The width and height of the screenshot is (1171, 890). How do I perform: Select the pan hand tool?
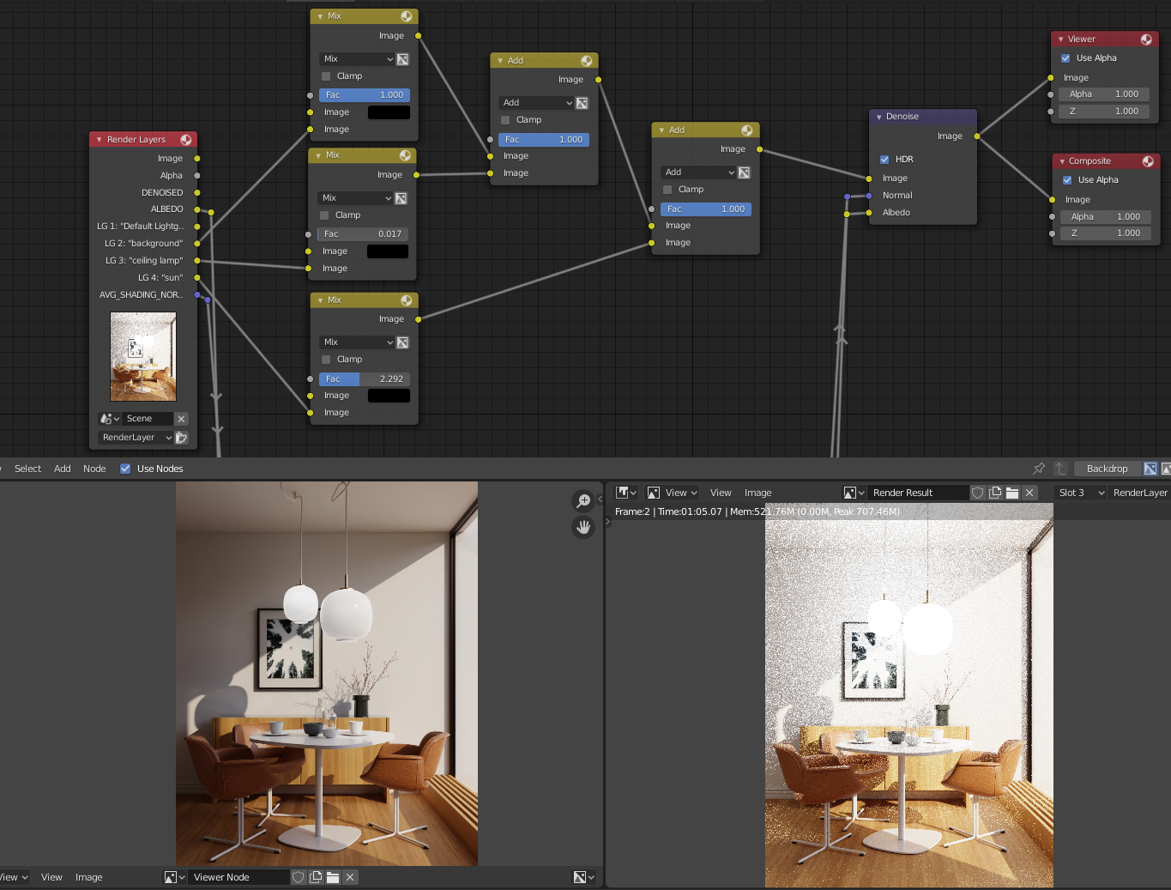(x=583, y=527)
